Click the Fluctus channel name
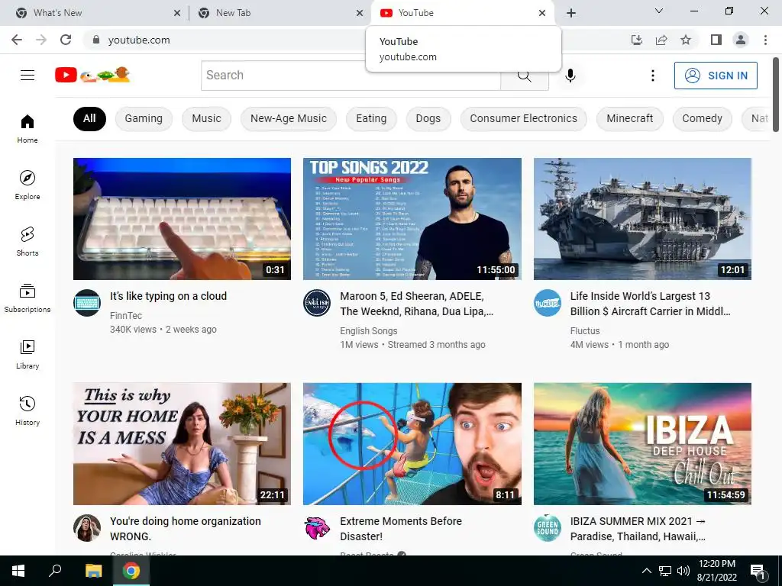 point(585,331)
